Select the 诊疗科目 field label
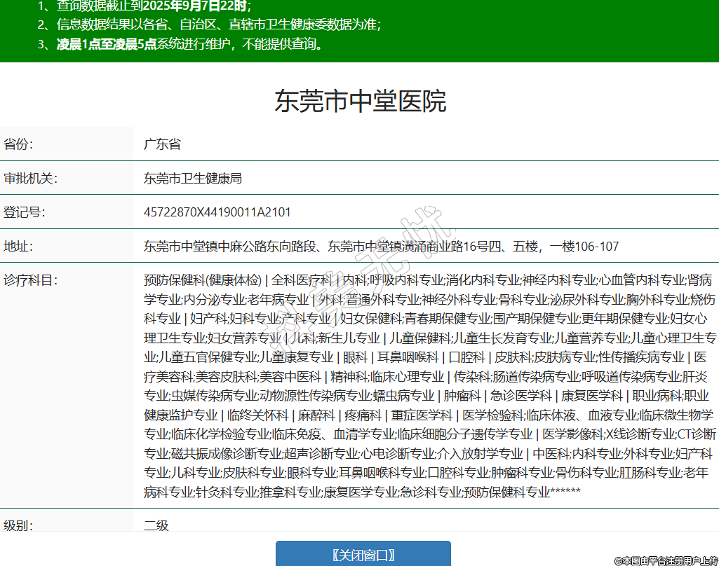This screenshot has height=566, width=719. coord(30,280)
